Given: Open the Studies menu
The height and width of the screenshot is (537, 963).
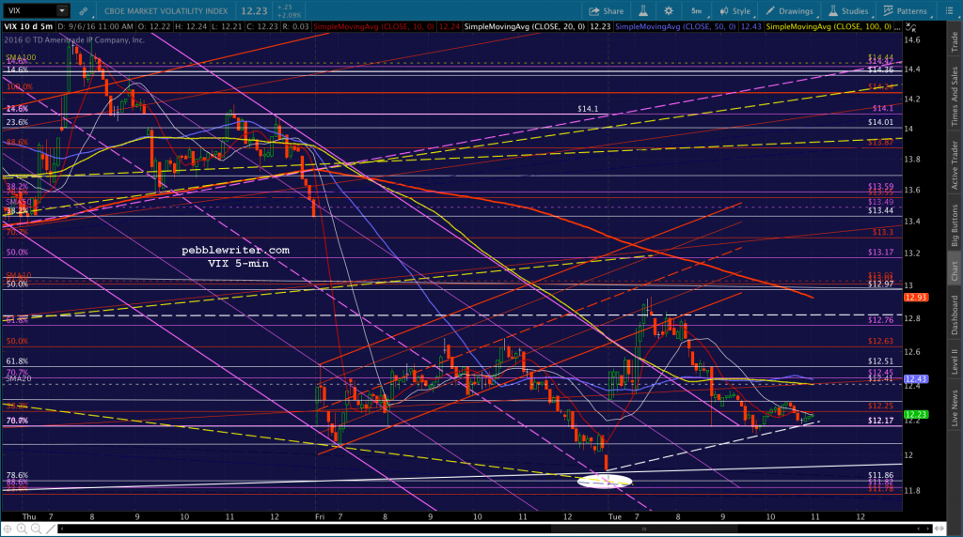Looking at the screenshot, I should tap(848, 11).
